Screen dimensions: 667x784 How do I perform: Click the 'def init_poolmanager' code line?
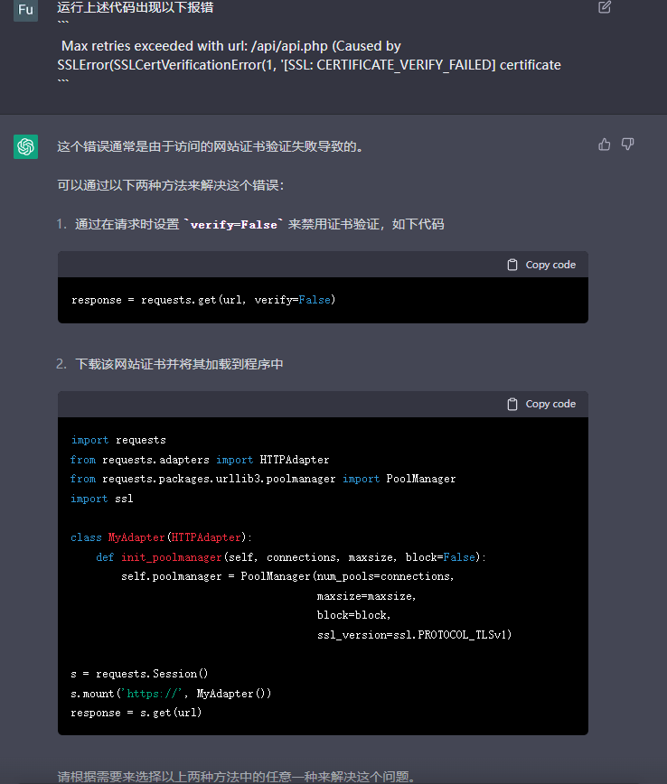(x=291, y=557)
